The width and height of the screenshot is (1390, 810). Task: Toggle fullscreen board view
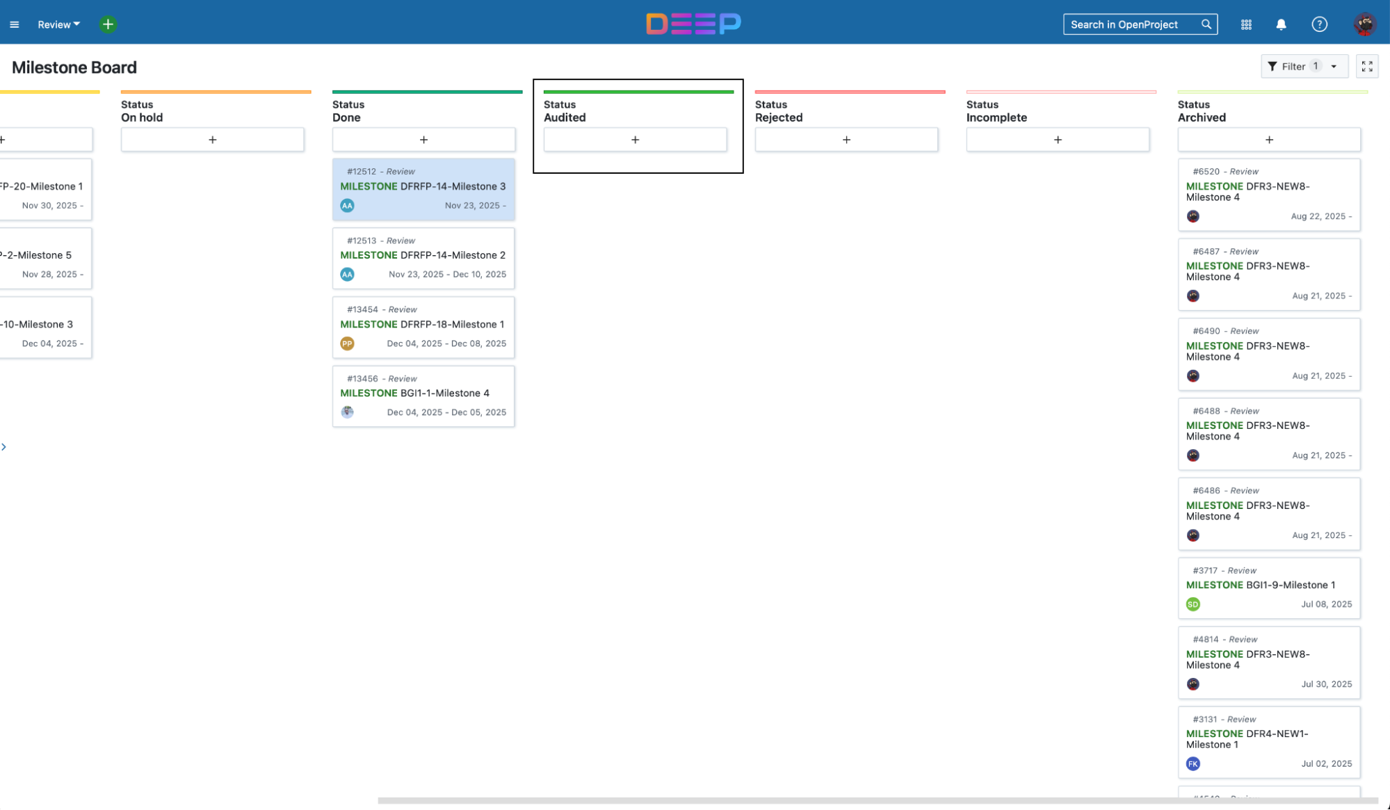(1367, 67)
